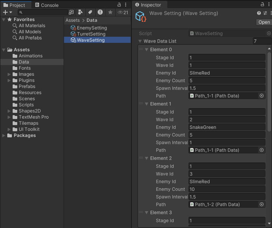Expand the Plugins folder
This screenshot has height=228, width=272.
click(9, 80)
